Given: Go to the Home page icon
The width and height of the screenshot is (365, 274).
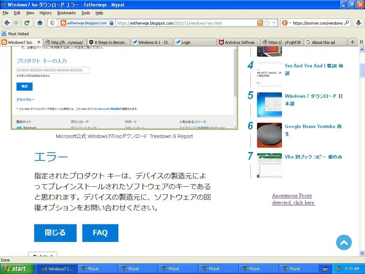Looking at the screenshot, I should pyautogui.click(x=40, y=23).
